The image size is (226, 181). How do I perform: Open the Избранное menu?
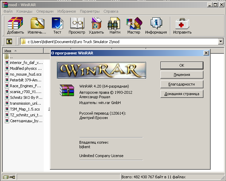click(x=67, y=11)
